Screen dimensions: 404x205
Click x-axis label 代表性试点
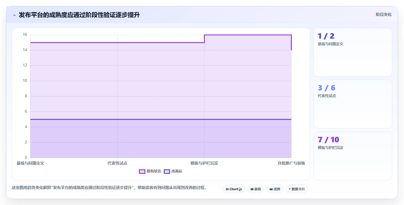(117, 163)
